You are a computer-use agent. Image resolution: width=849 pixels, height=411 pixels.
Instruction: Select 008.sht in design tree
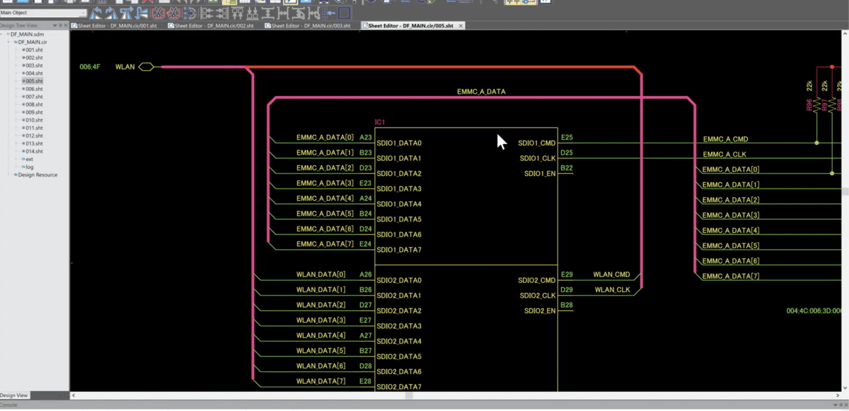pos(34,105)
